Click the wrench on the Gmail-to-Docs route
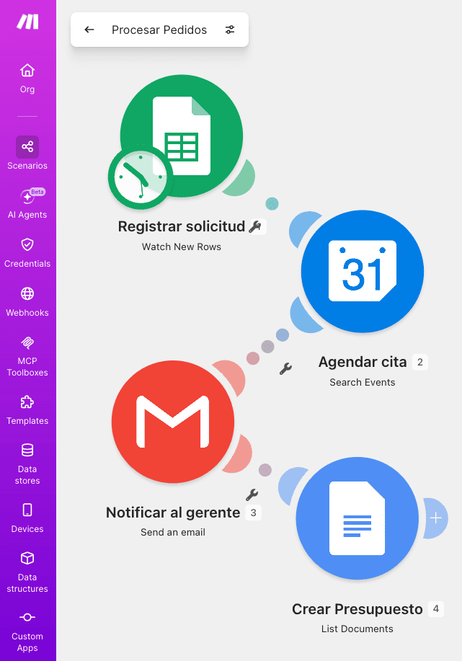The width and height of the screenshot is (462, 661). (x=252, y=494)
